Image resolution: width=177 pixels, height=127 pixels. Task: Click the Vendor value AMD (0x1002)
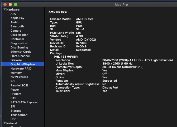86,40
